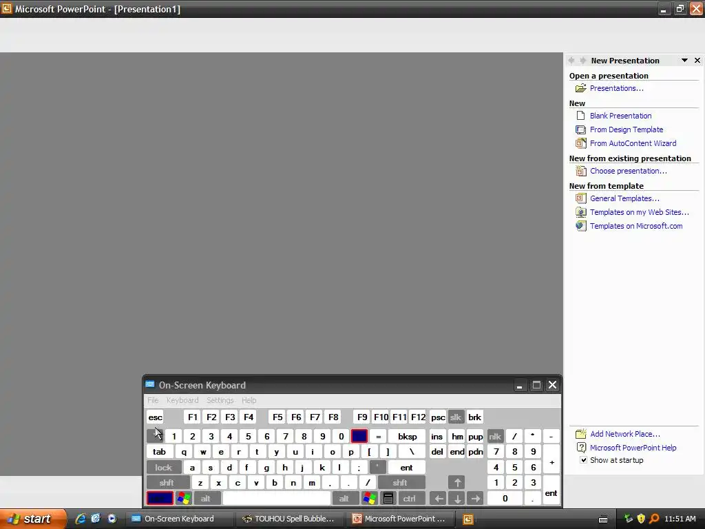Toggle the right ctrl key
This screenshot has width=705, height=529.
coord(410,499)
